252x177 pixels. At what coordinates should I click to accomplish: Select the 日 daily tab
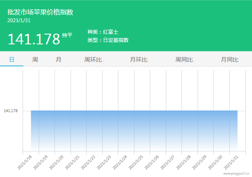(12, 60)
